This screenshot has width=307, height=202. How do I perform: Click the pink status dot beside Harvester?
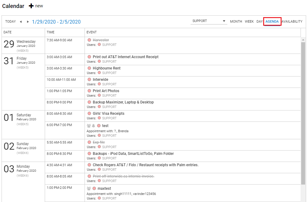[89, 40]
